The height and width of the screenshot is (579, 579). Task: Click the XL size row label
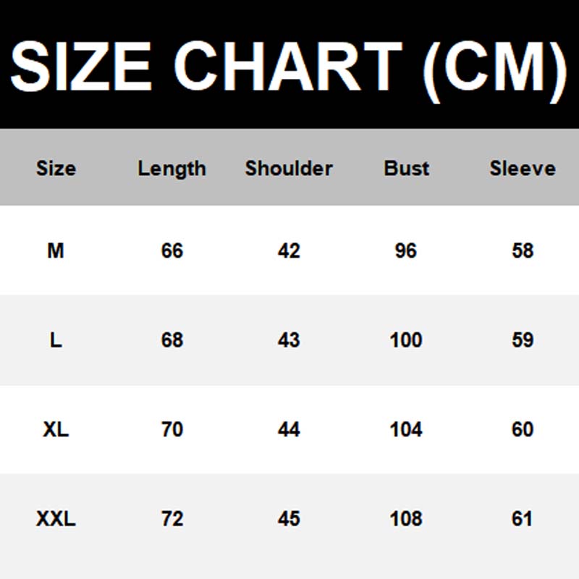pyautogui.click(x=56, y=429)
